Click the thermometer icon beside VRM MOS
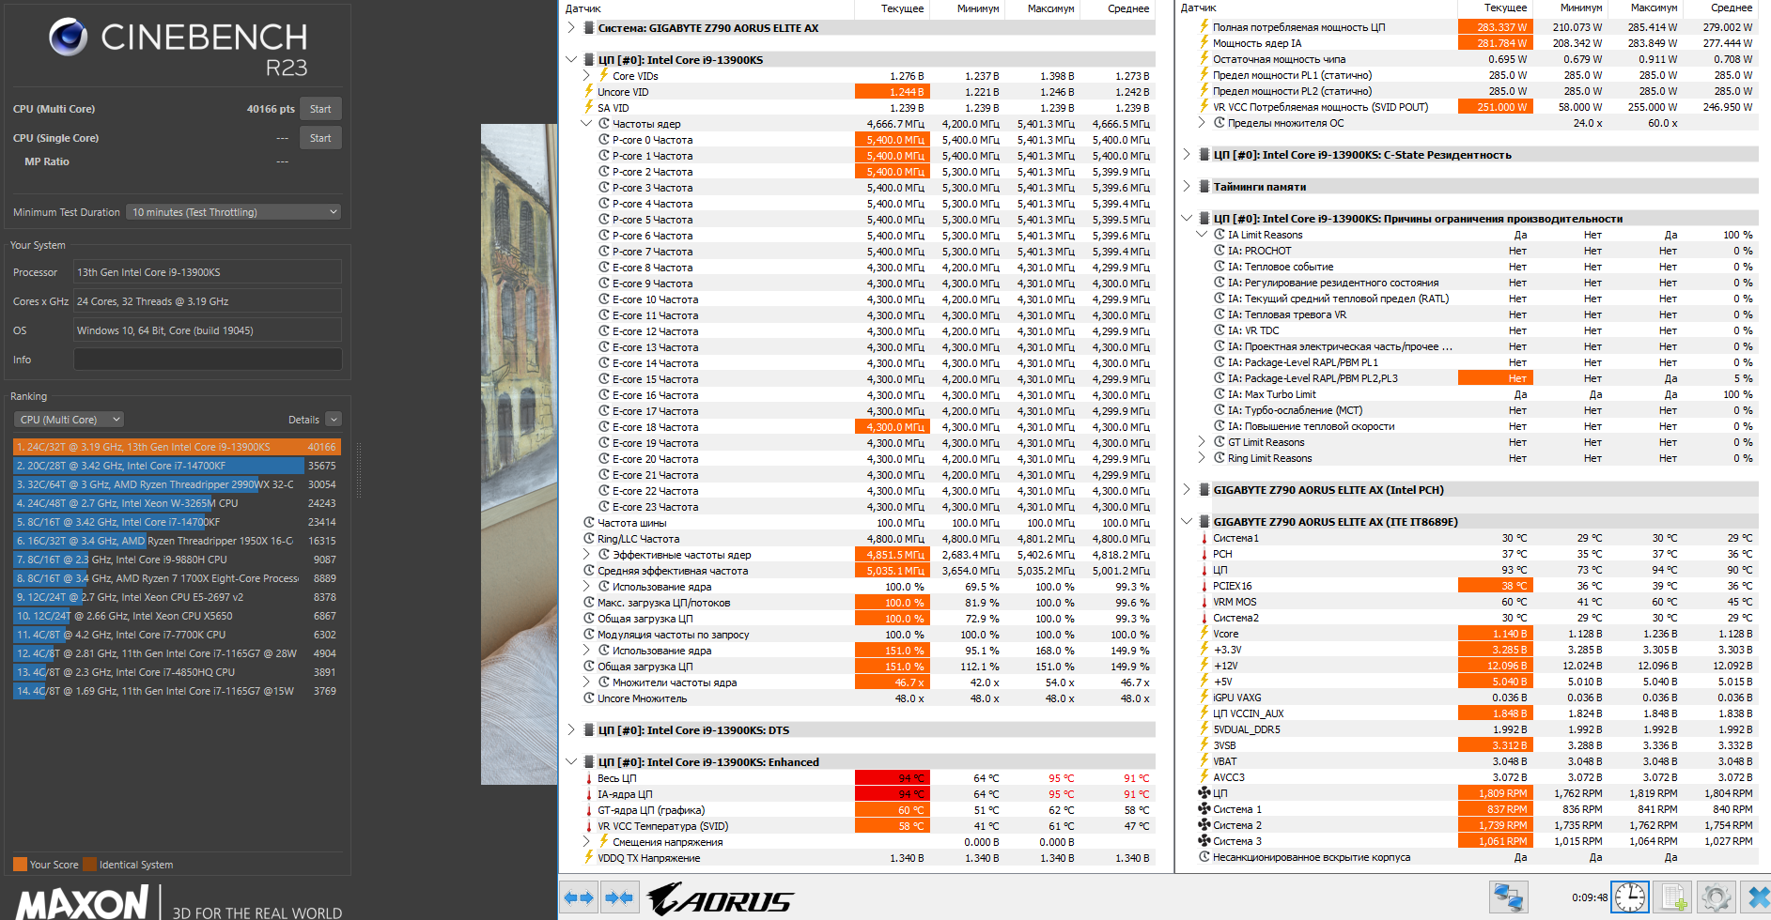1771x920 pixels. coord(1204,602)
